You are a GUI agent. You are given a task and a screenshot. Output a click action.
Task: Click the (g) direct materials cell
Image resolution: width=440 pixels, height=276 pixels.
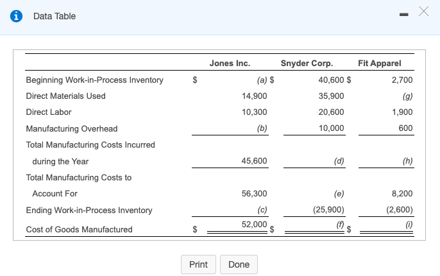[407, 96]
